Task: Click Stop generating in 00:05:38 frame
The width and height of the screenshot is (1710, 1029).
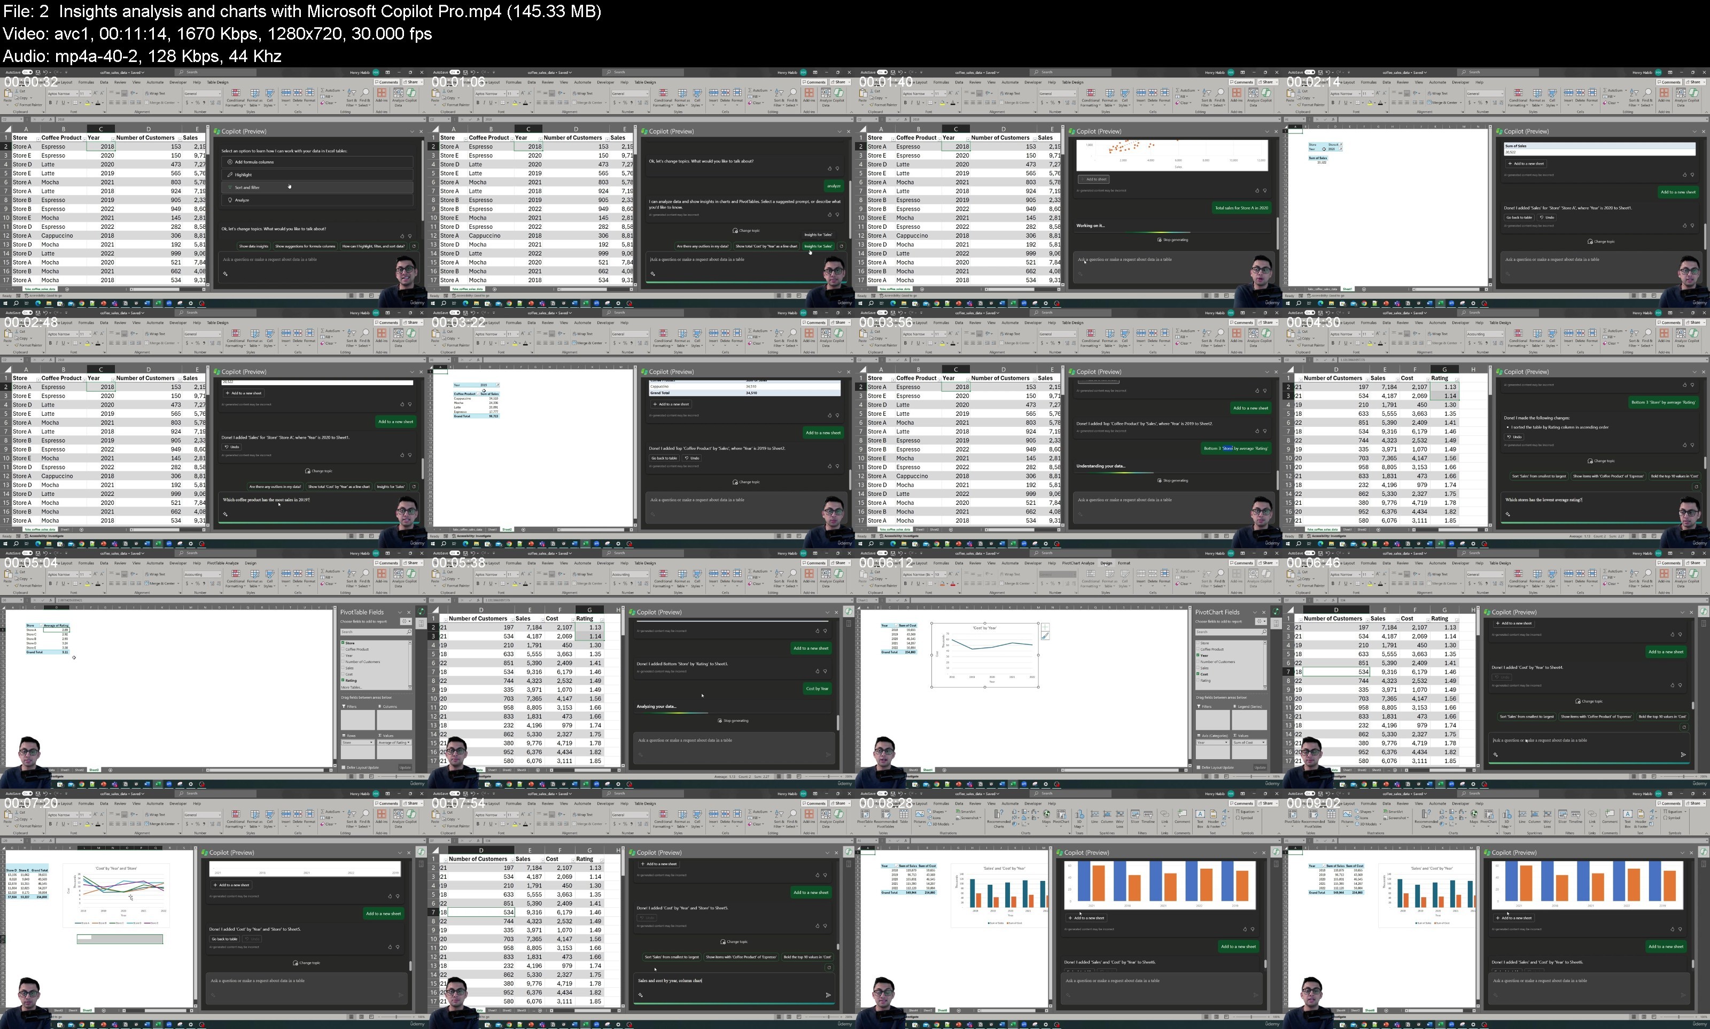Action: click(733, 721)
